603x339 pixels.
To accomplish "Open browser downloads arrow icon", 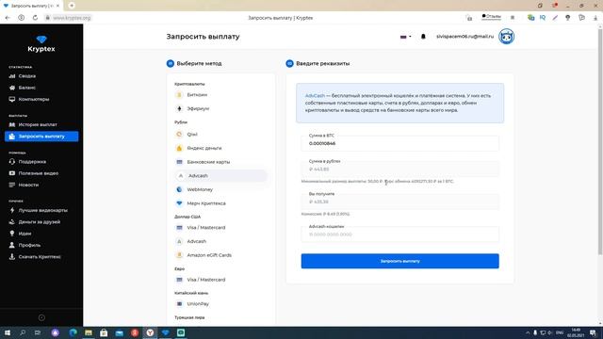I will (595, 18).
